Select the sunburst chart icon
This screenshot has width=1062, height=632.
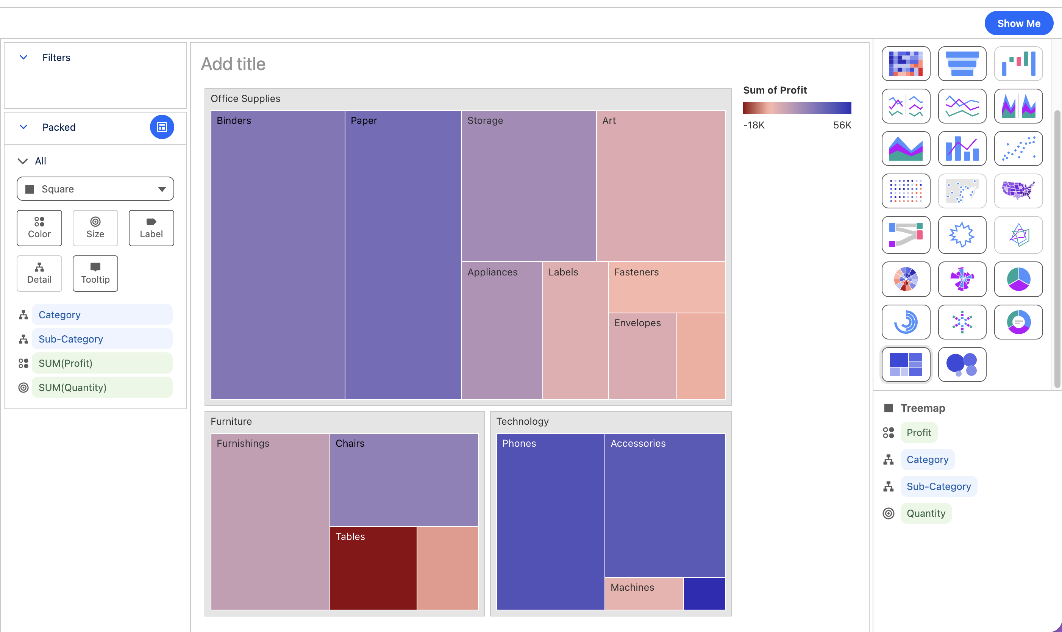[x=906, y=279]
